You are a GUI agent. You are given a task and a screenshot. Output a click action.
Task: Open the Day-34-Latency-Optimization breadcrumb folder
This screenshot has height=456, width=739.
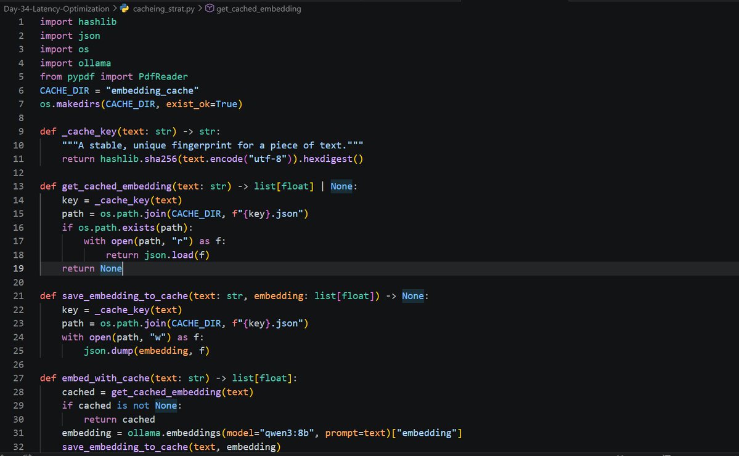pos(57,9)
